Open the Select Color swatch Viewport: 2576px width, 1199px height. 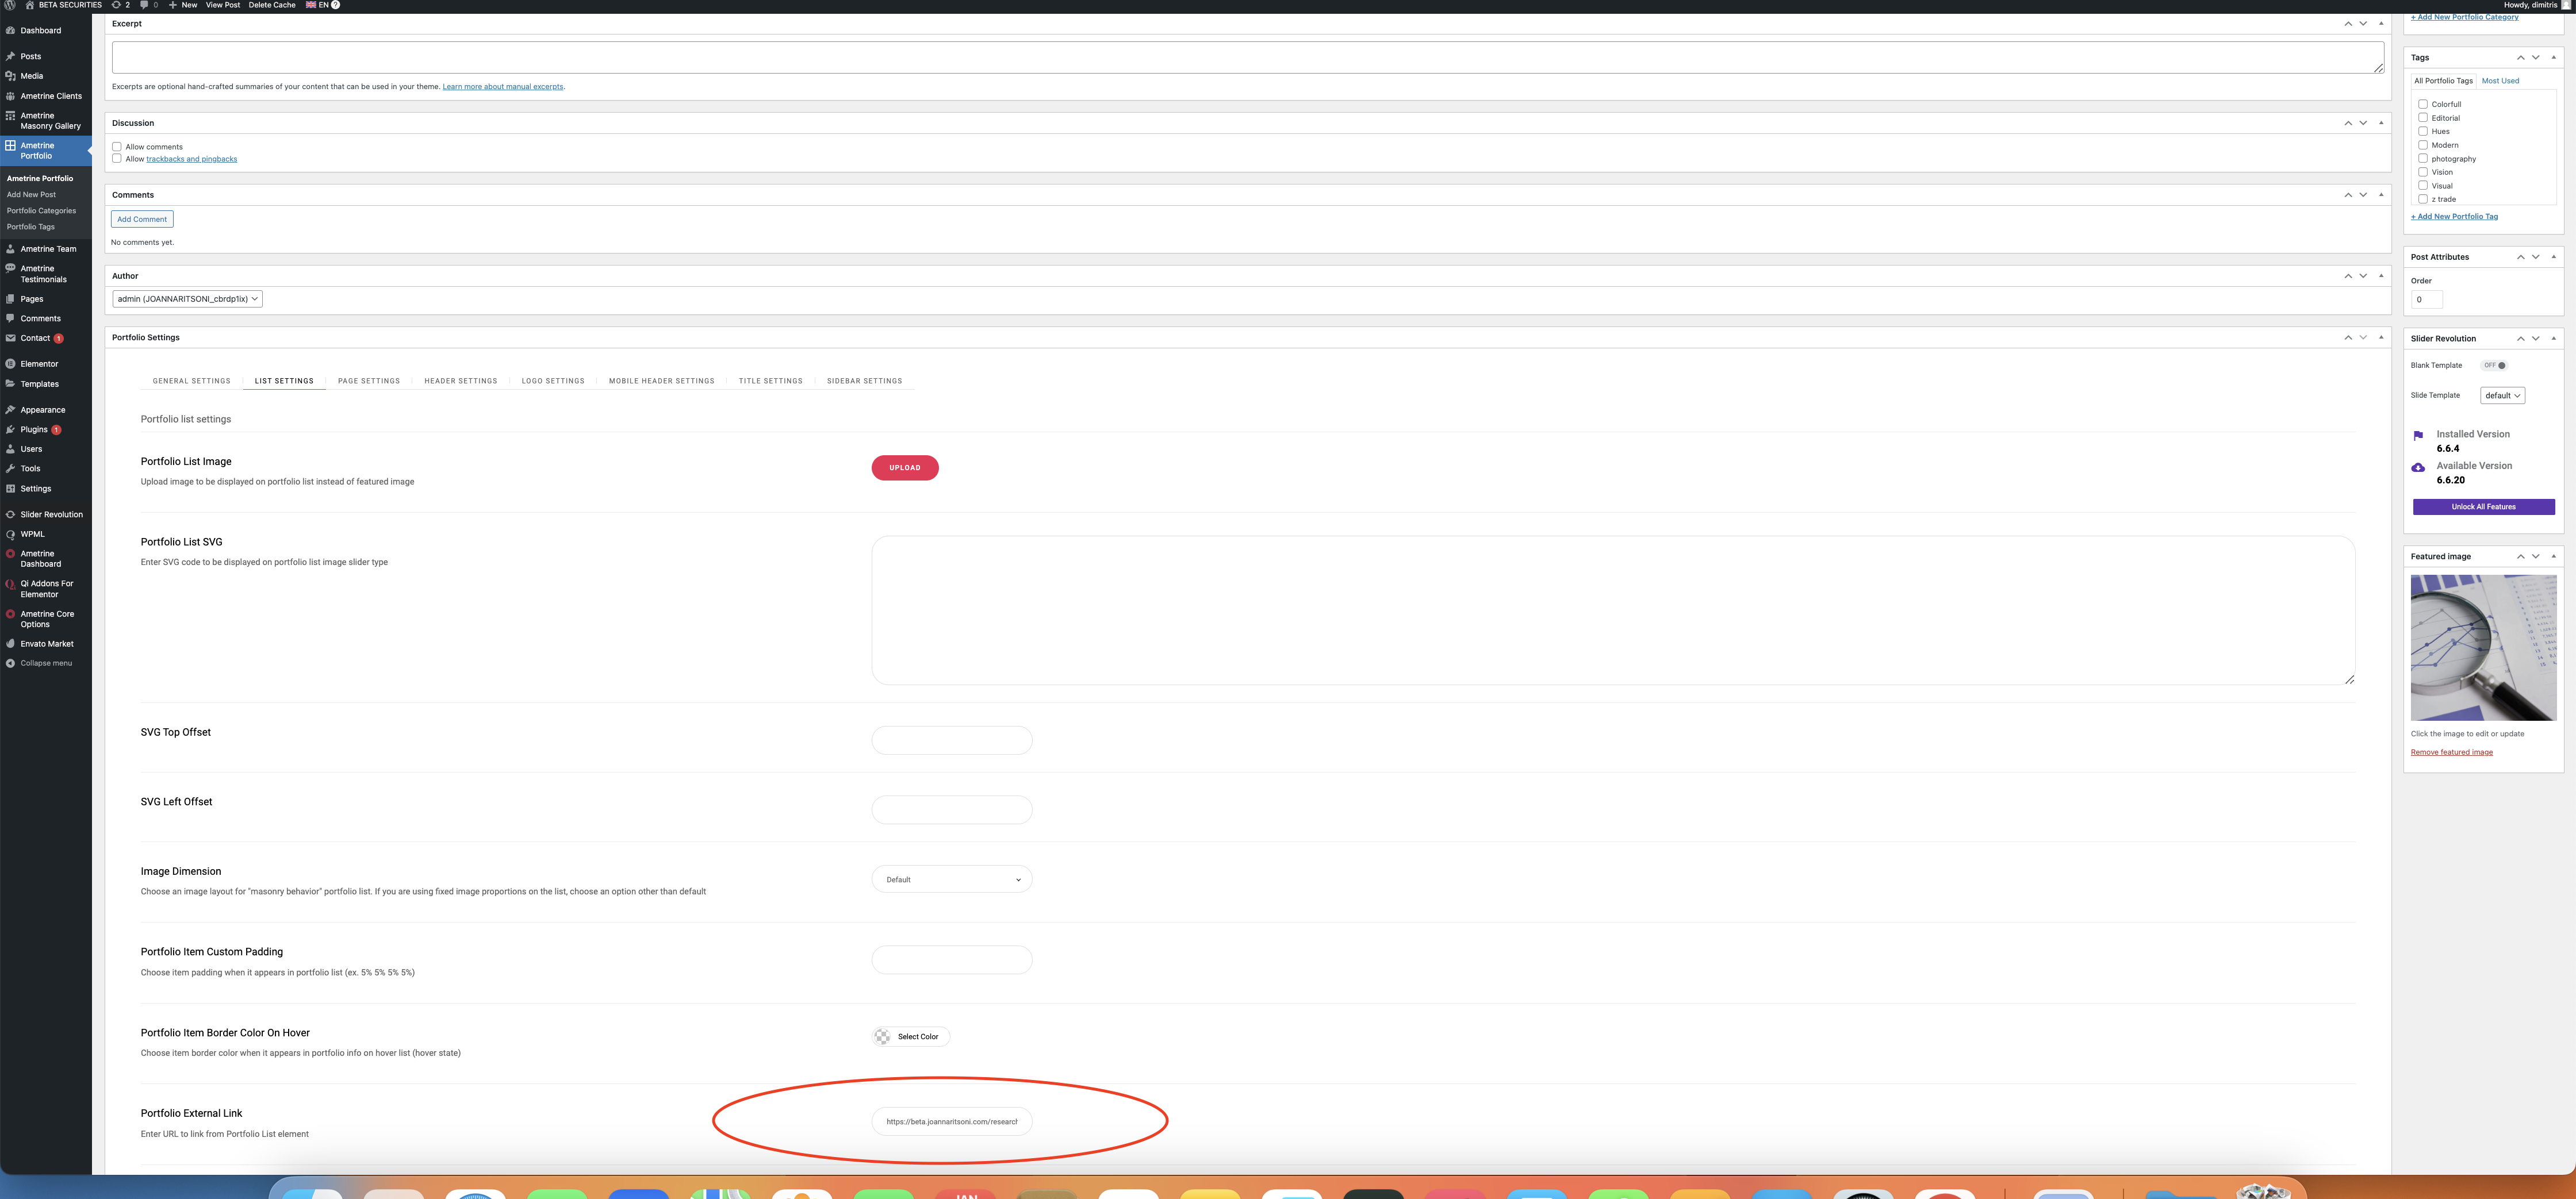(882, 1037)
